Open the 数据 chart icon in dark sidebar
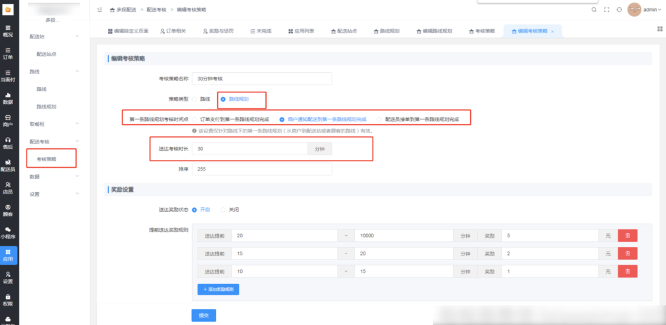666x325 pixels. click(8, 98)
